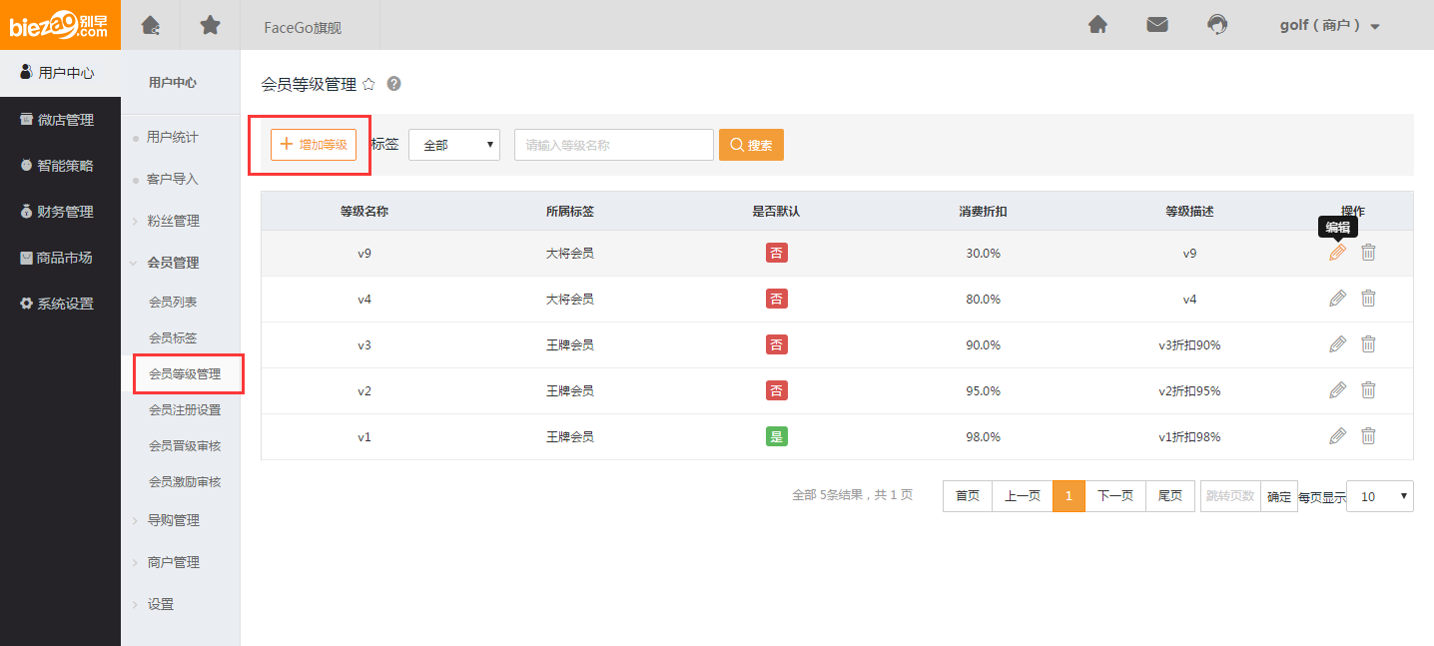This screenshot has width=1434, height=646.
Task: Open the 每页显示 page size dropdown
Action: pyautogui.click(x=1379, y=496)
